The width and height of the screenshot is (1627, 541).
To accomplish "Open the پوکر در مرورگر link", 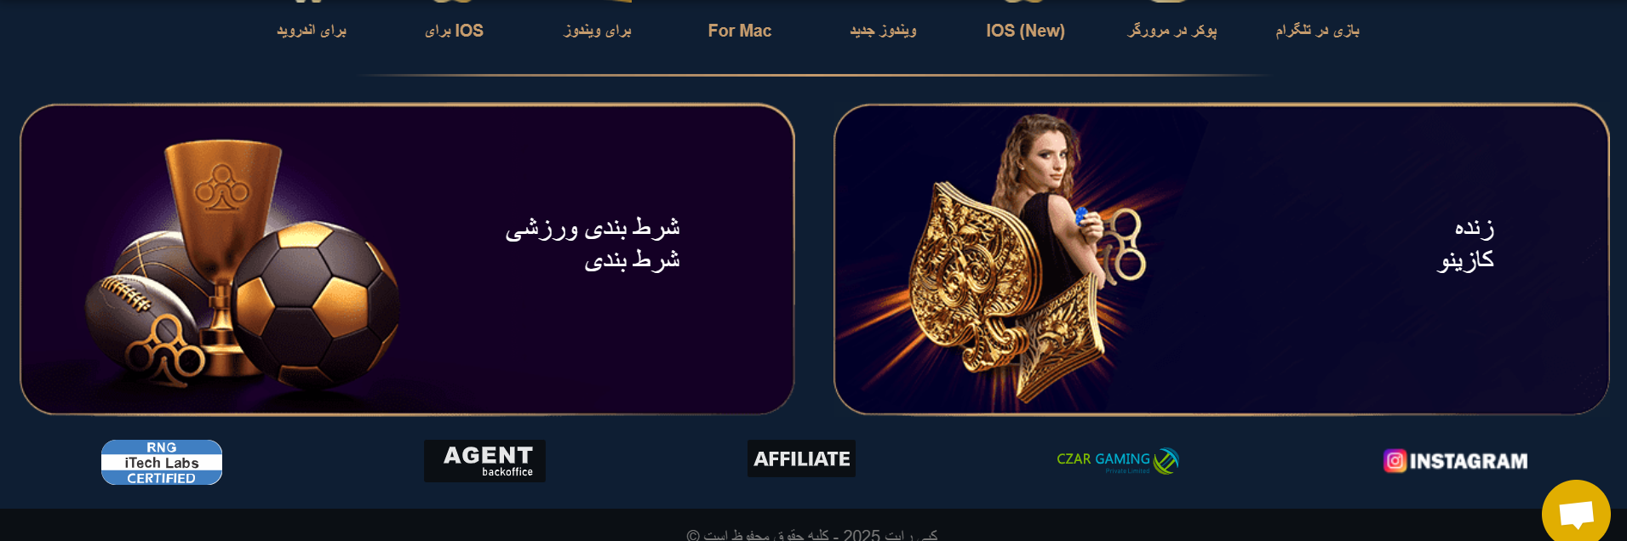I will [x=1172, y=31].
